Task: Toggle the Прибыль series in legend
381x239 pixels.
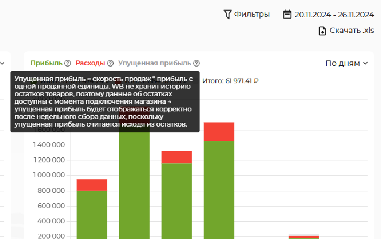Action: click(x=47, y=63)
